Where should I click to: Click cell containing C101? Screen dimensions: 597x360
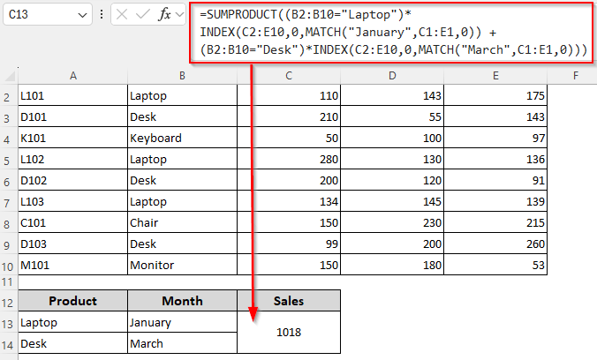pos(72,222)
